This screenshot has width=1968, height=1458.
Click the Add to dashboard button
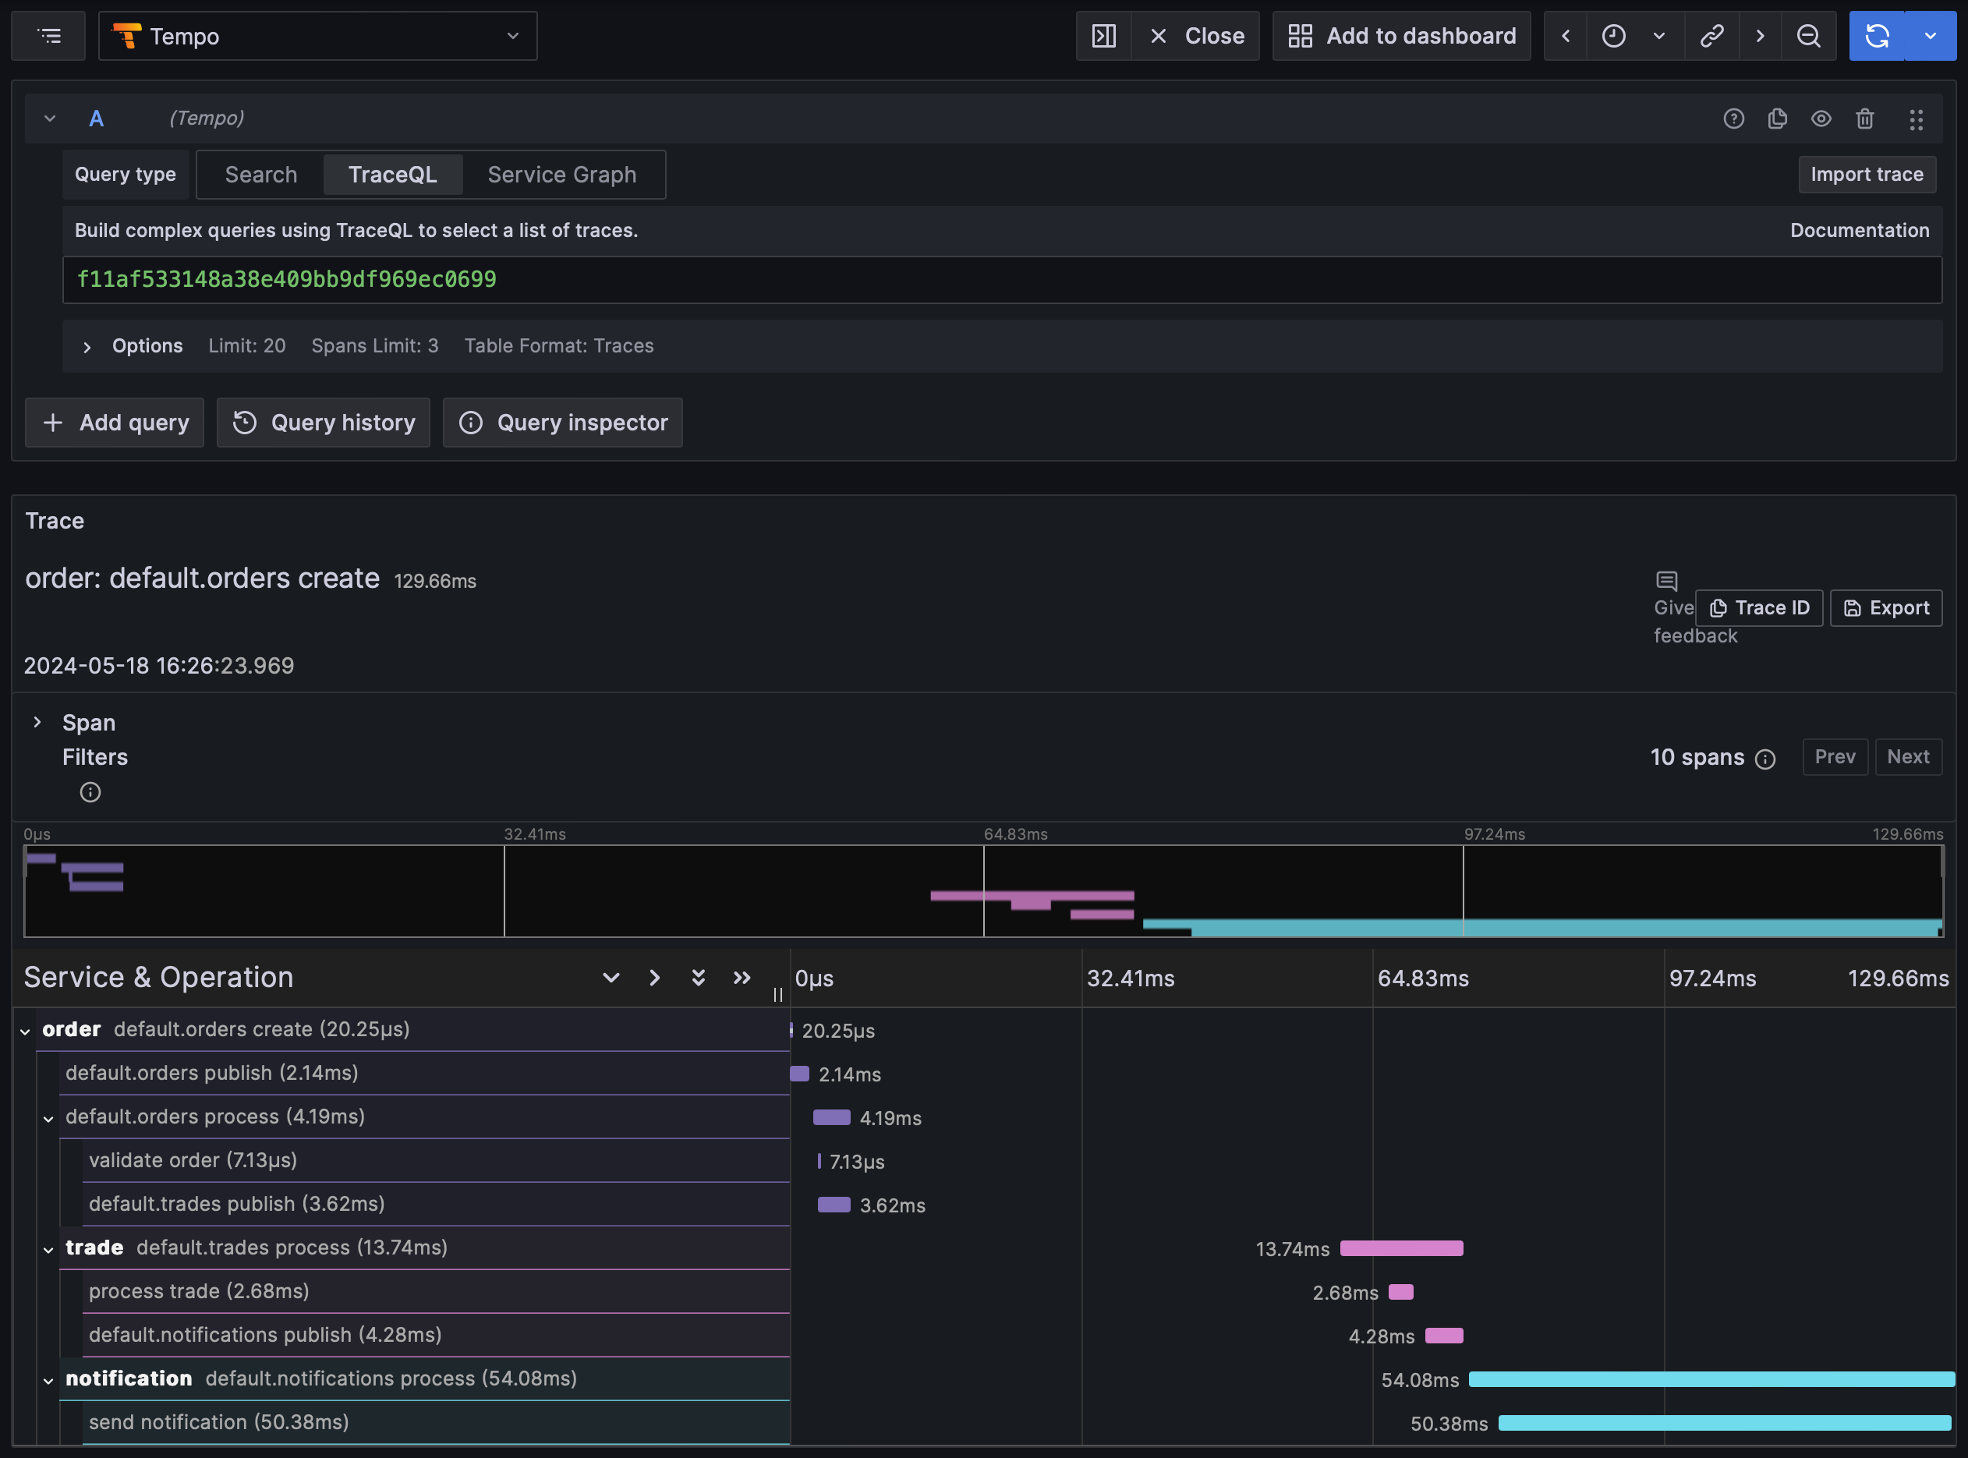1401,36
